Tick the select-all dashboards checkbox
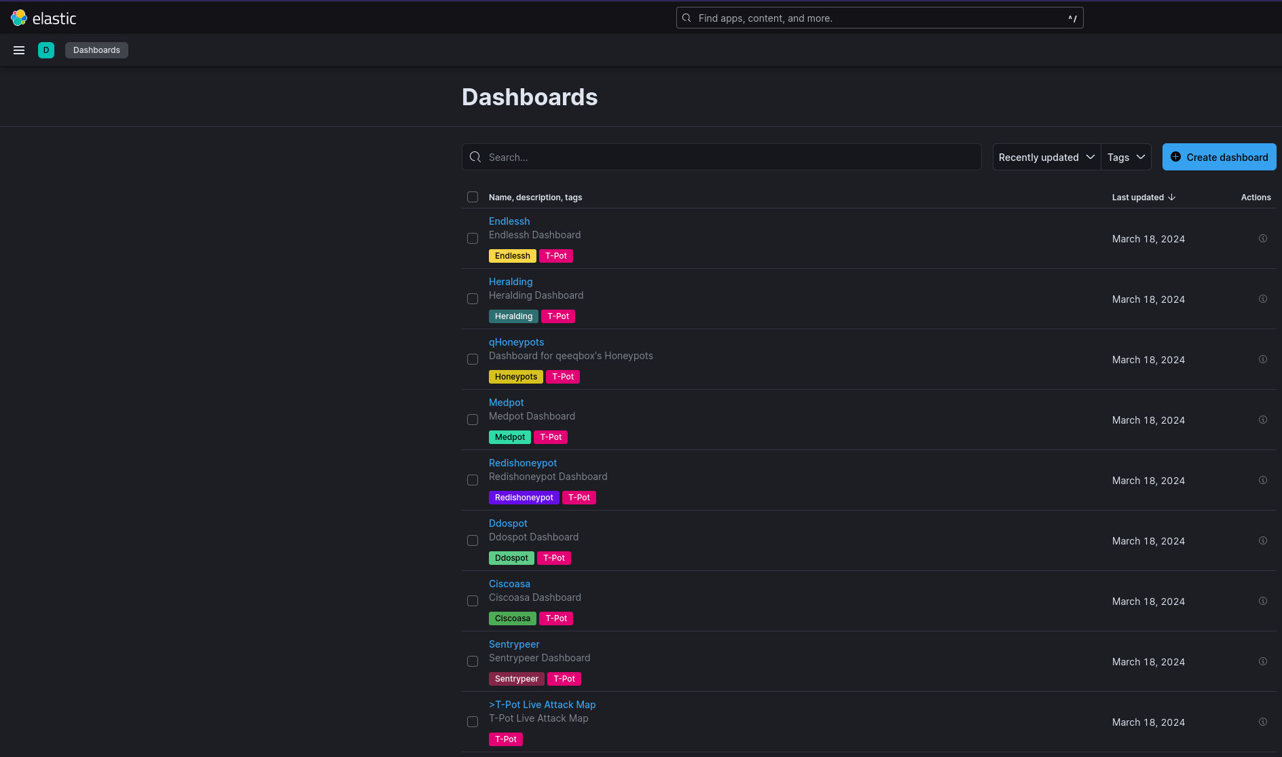The height and width of the screenshot is (757, 1282). [x=473, y=198]
